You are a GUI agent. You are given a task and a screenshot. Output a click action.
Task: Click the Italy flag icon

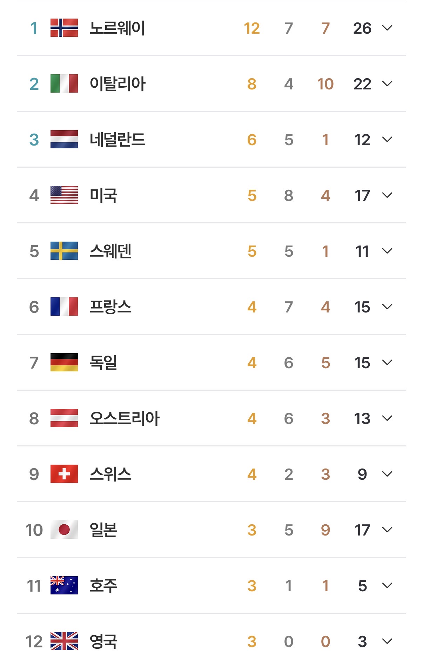[64, 84]
